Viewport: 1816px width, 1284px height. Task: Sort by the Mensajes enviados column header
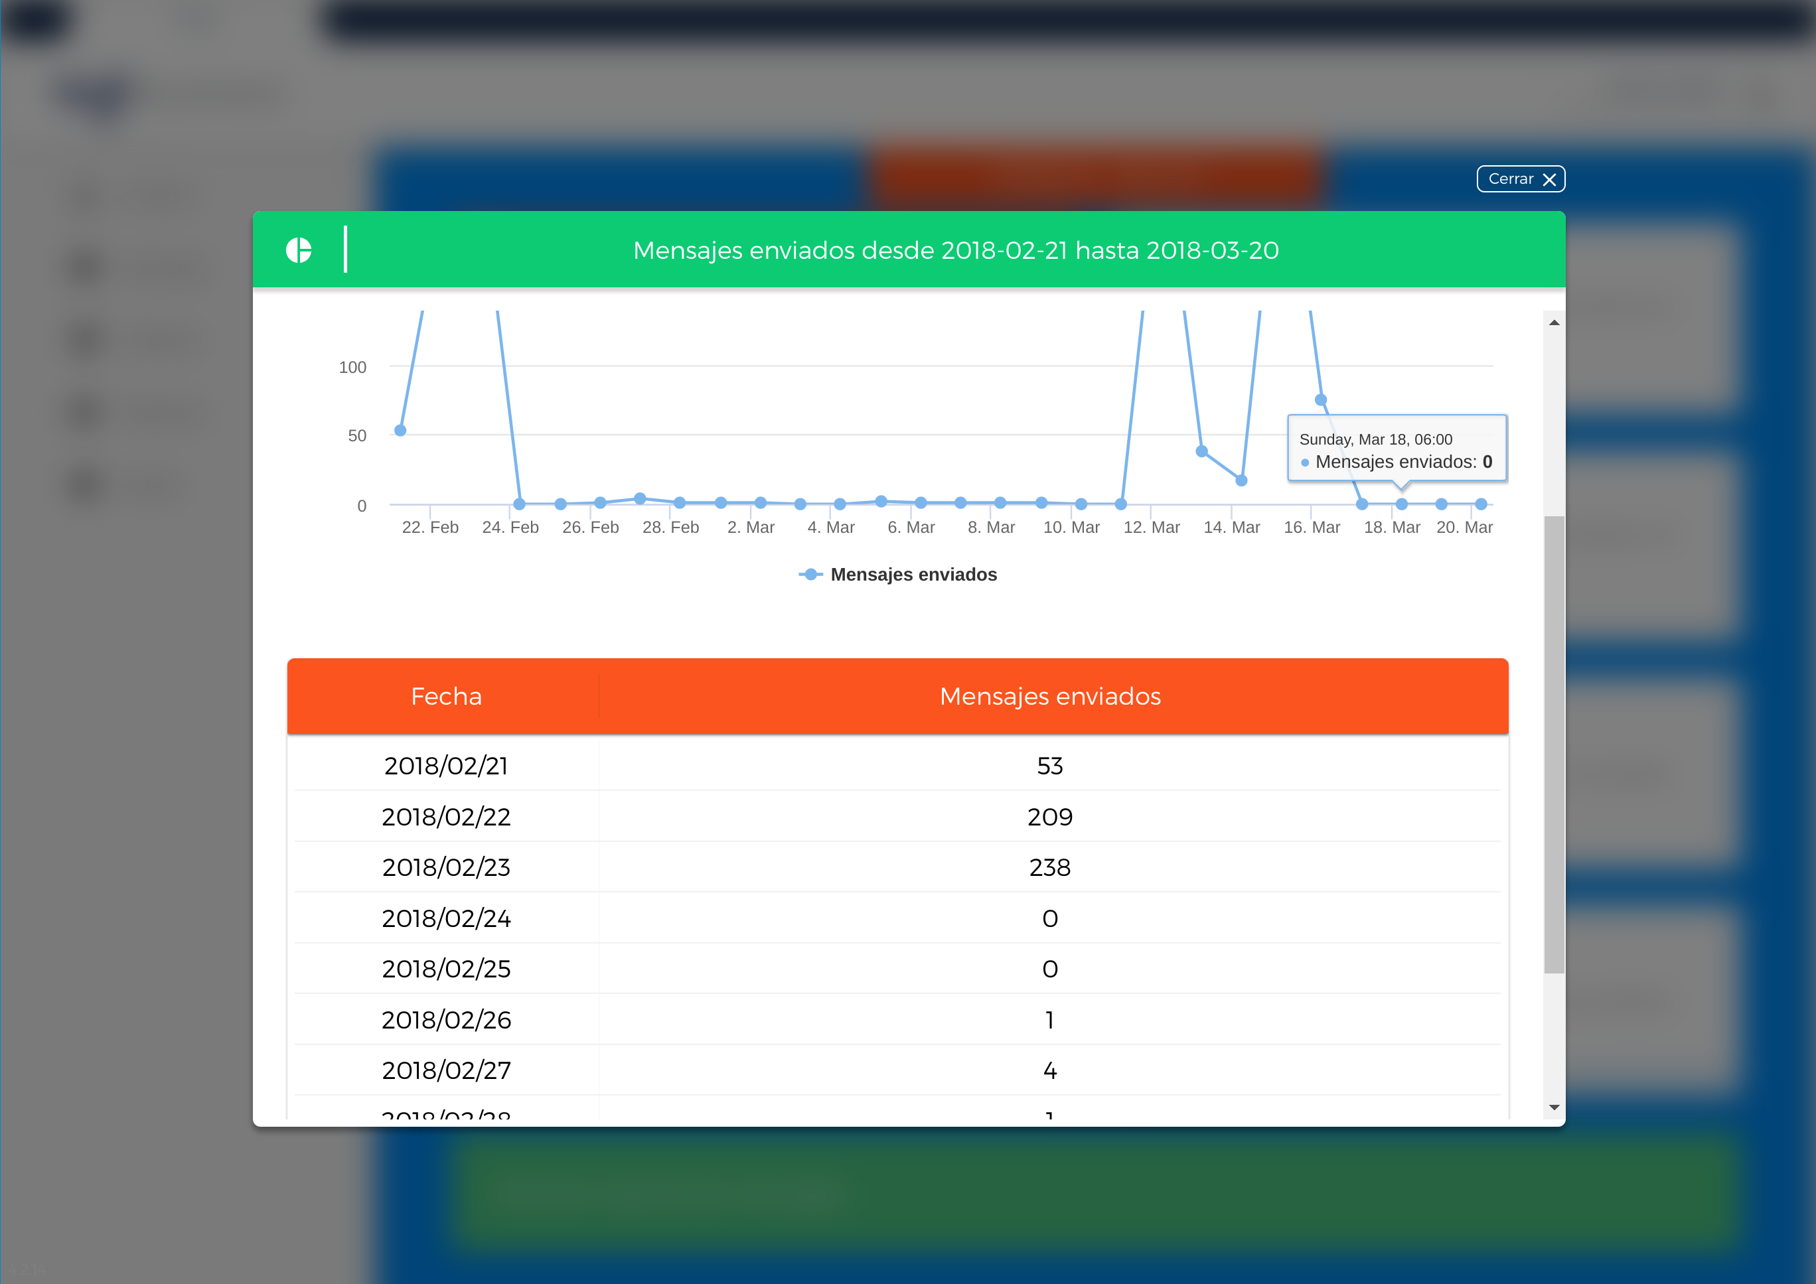click(1049, 697)
